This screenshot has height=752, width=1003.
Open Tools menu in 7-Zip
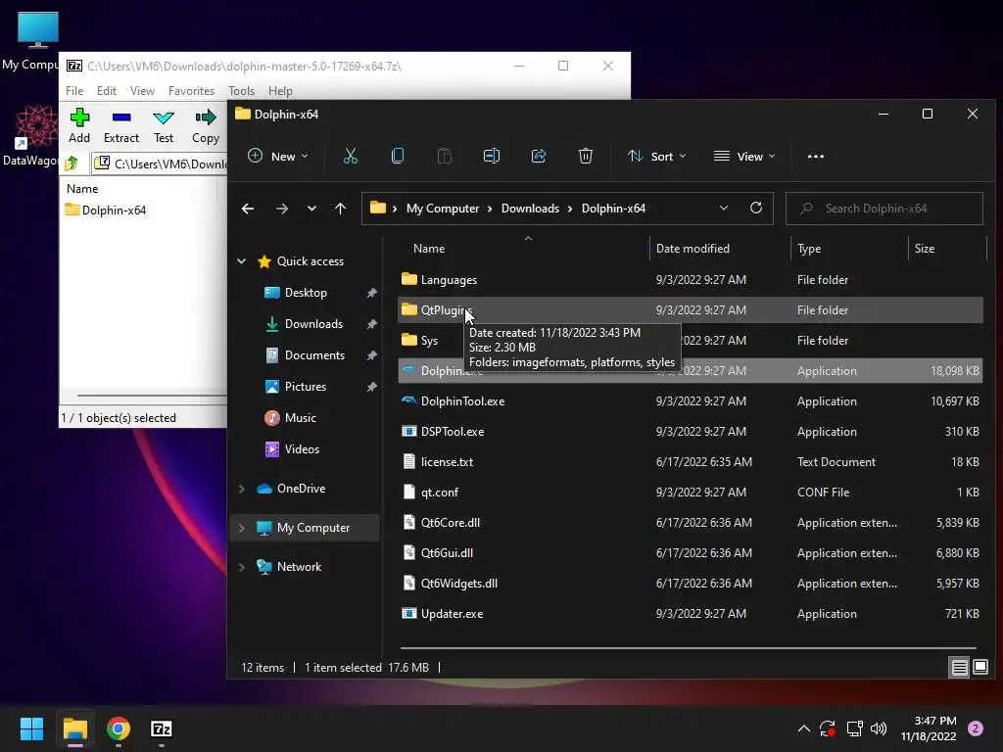(241, 91)
